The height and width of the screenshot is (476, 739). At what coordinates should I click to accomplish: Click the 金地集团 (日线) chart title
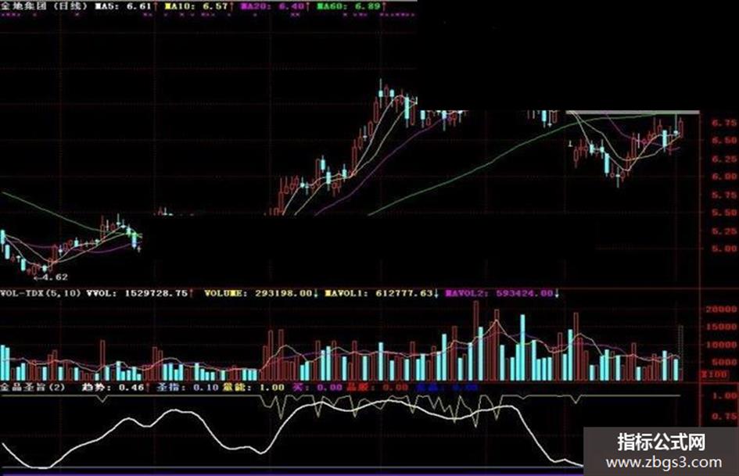click(45, 6)
